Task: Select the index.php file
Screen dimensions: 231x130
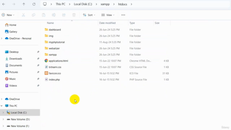Action: click(x=54, y=79)
